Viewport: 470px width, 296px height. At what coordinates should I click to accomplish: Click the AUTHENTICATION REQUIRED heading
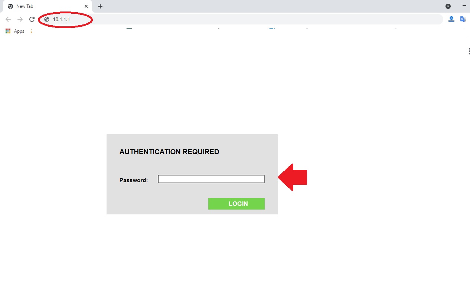coord(169,152)
